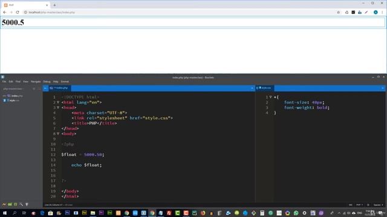Open Brackets Debug menu

pos(47,81)
